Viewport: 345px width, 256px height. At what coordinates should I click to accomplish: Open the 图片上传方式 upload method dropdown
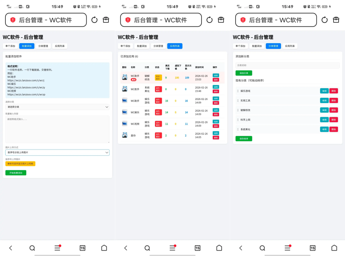pos(57,152)
